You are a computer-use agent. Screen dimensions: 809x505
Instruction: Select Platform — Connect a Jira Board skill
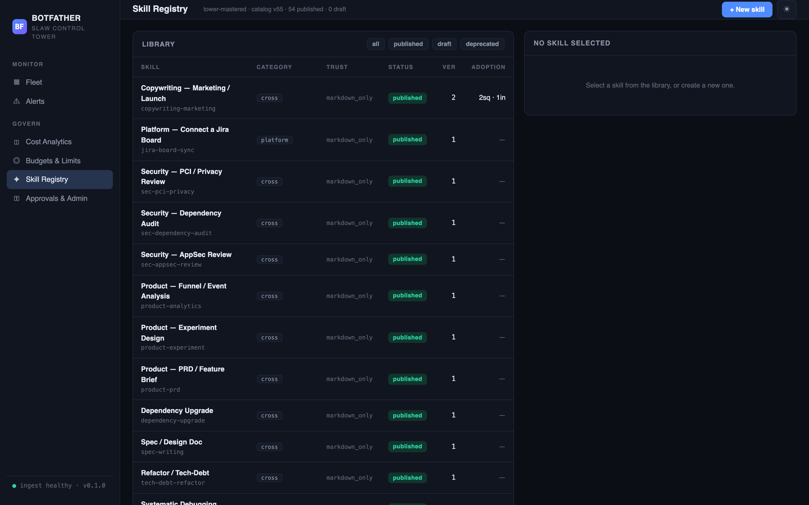(x=323, y=140)
